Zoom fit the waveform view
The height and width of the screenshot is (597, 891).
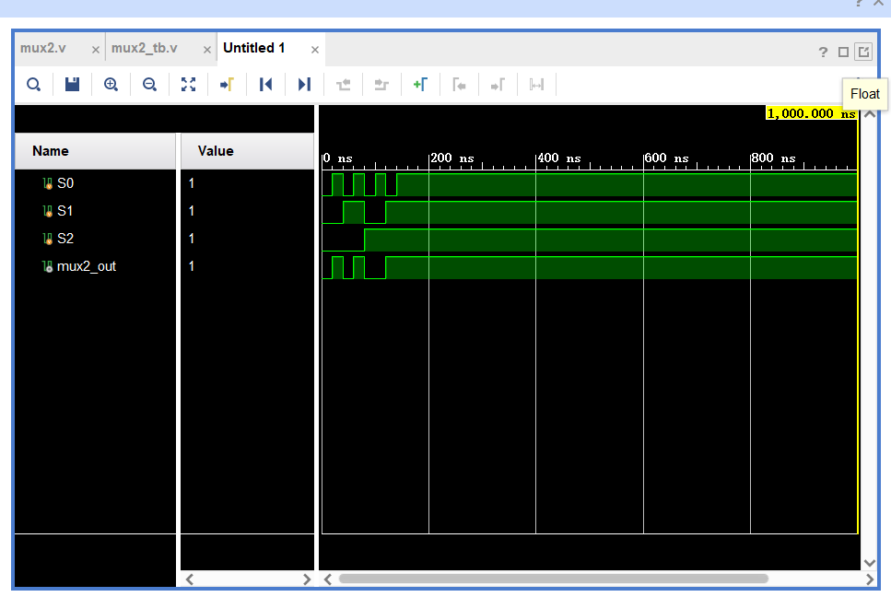point(188,85)
